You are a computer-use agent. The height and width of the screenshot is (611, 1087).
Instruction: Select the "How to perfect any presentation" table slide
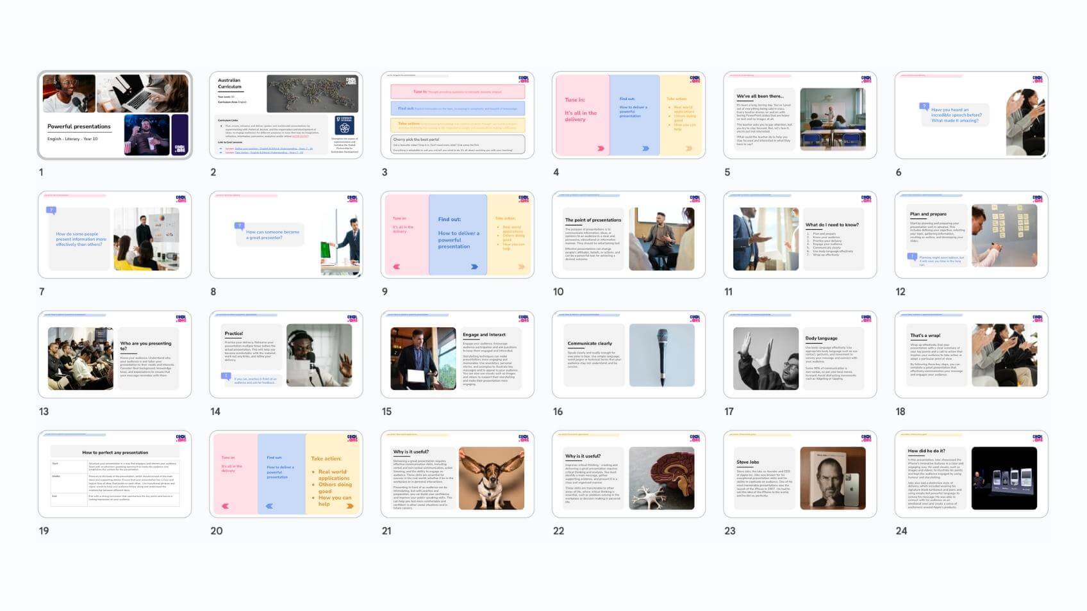coord(115,474)
